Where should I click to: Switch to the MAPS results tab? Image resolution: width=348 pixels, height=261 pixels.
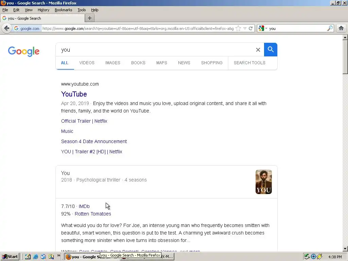161,63
